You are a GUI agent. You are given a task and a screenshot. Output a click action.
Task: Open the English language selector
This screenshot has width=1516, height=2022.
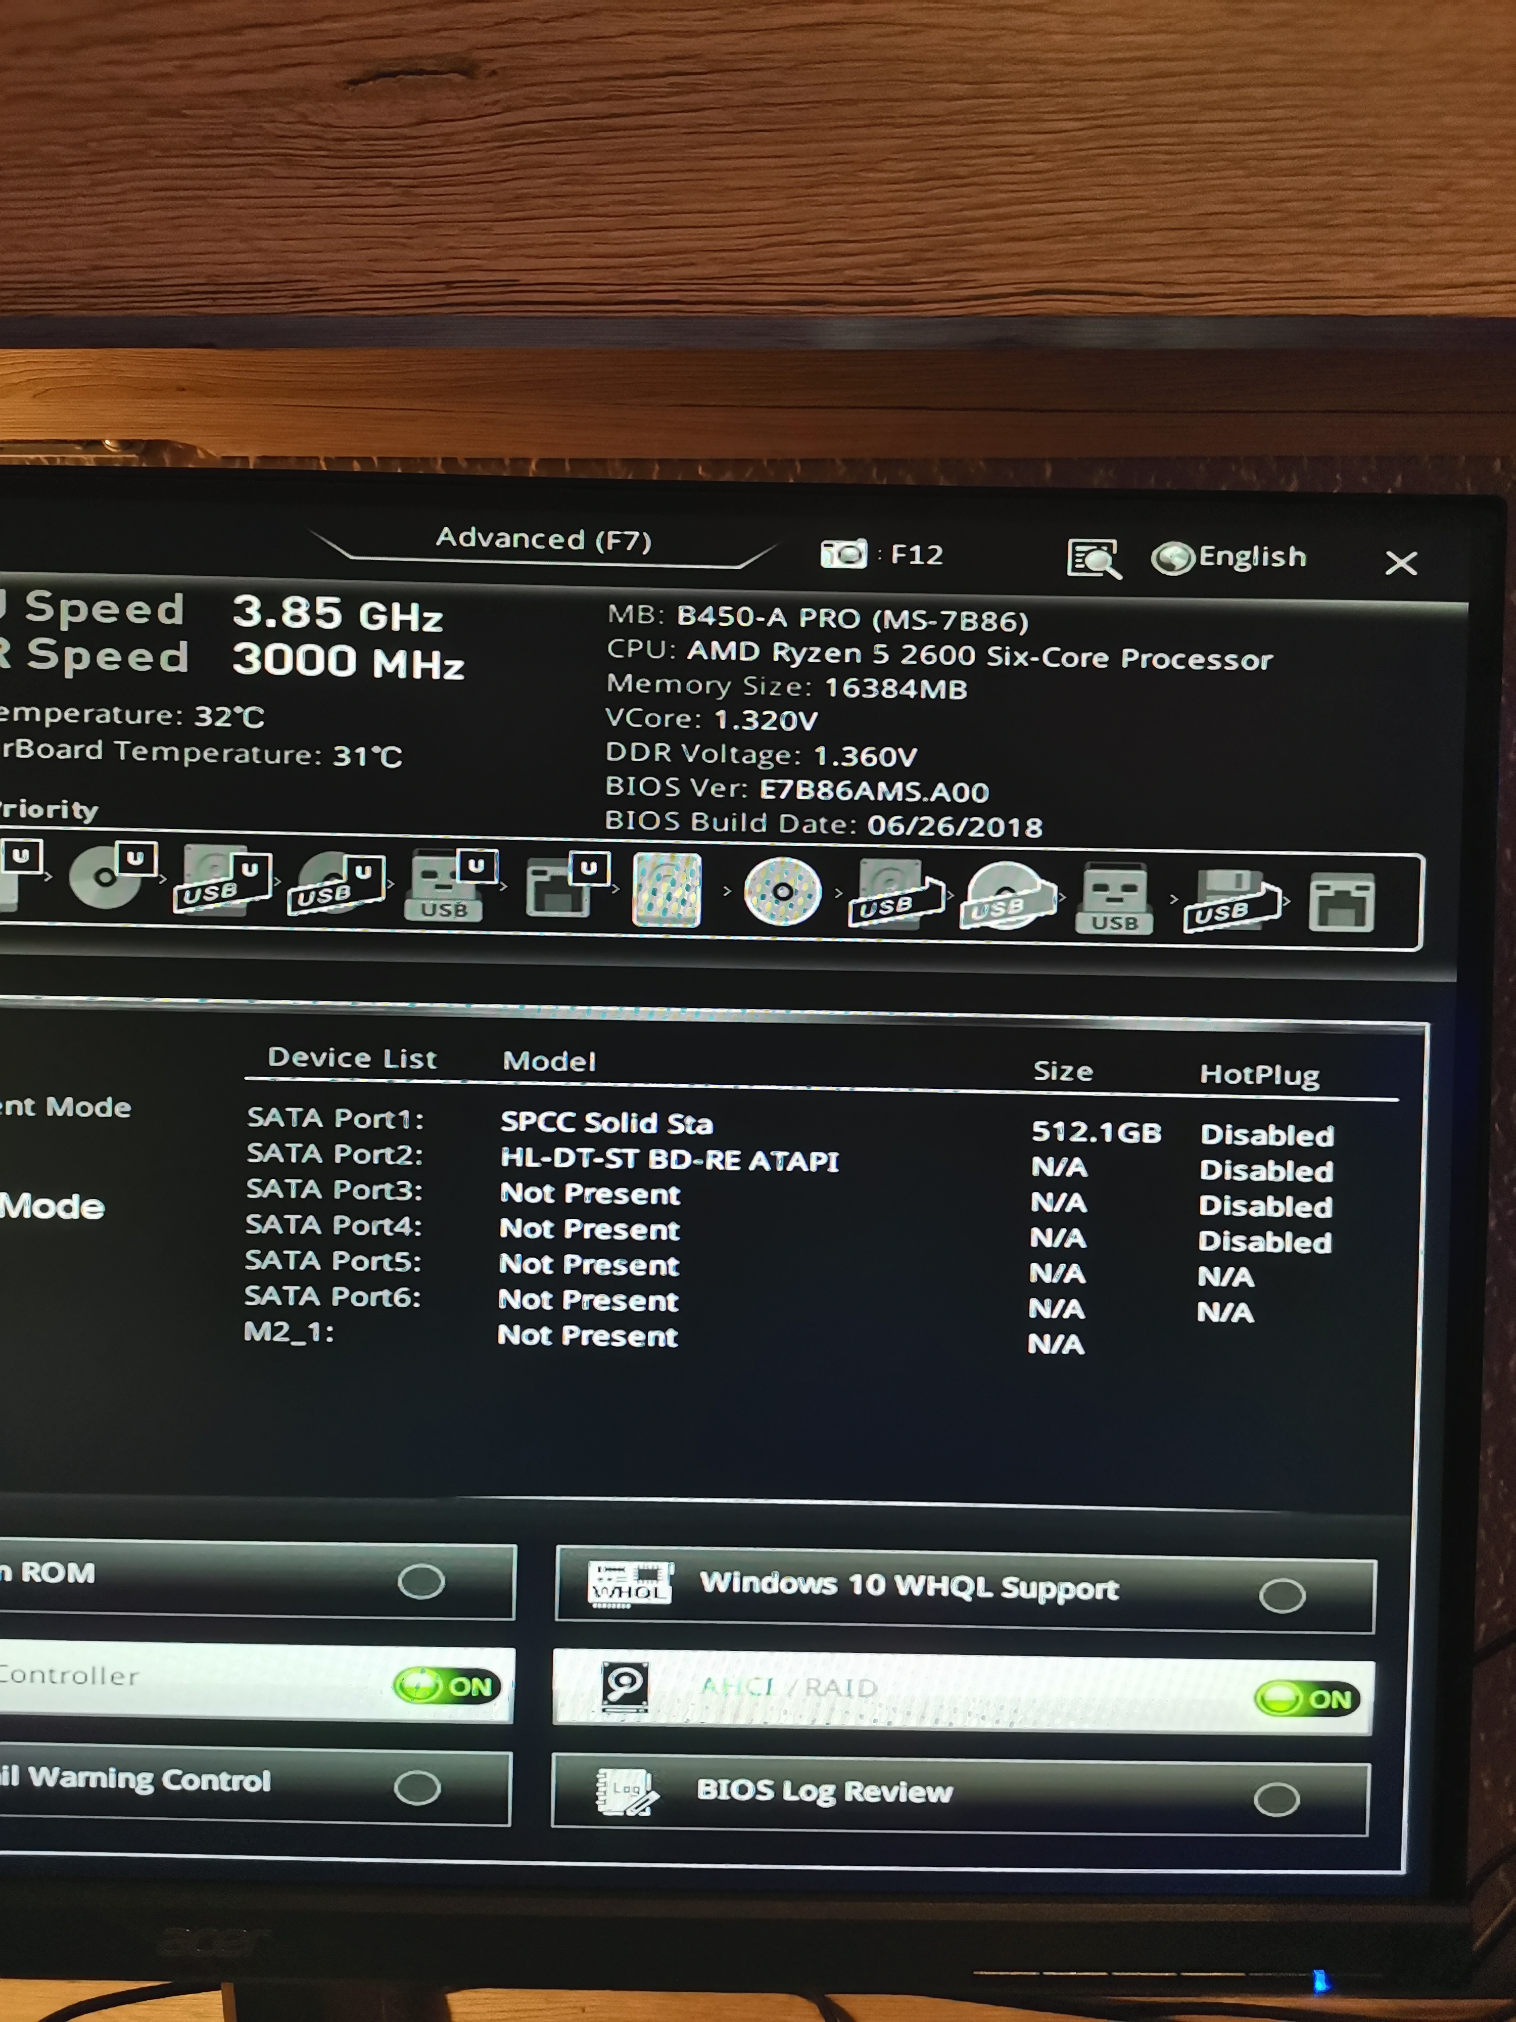tap(1230, 557)
